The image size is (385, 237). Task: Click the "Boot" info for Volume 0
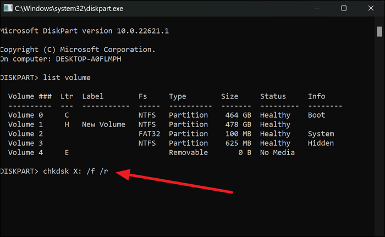click(x=317, y=115)
